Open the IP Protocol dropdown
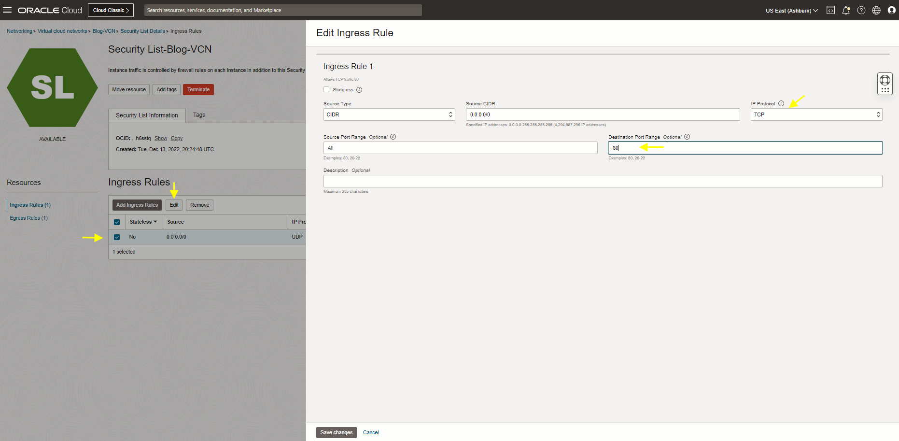This screenshot has width=899, height=441. pyautogui.click(x=816, y=114)
